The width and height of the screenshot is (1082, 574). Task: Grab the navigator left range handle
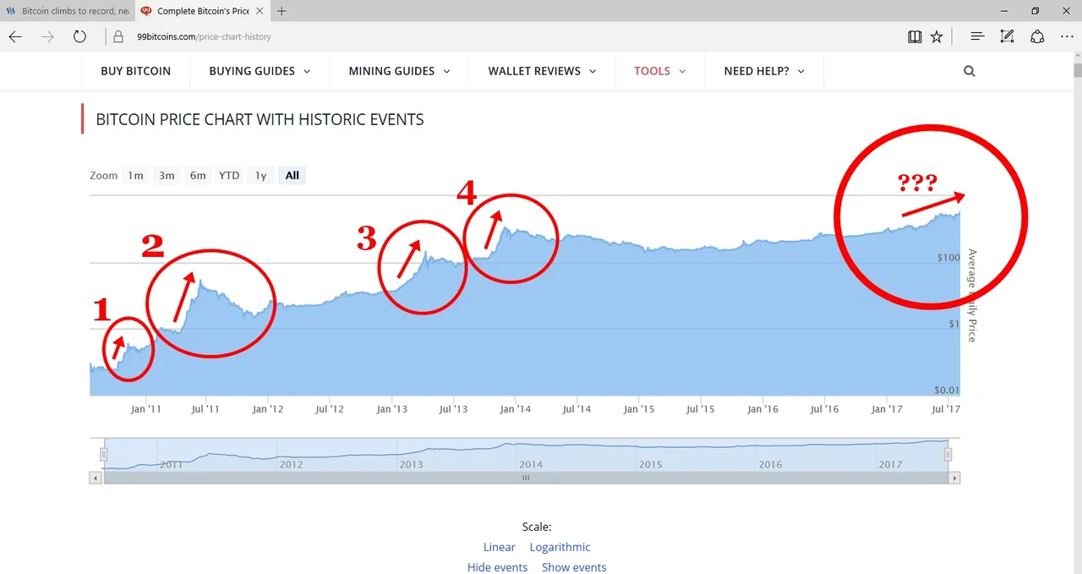(x=104, y=455)
